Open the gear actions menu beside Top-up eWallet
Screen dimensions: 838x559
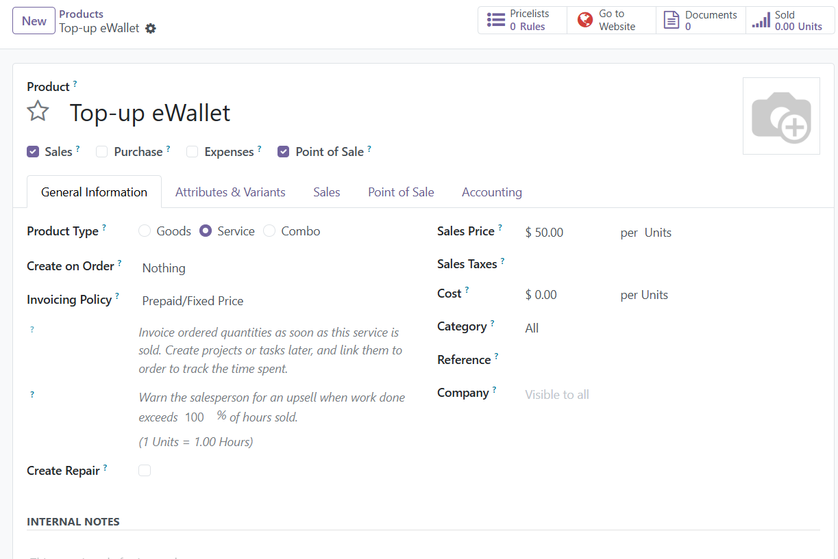tap(151, 29)
